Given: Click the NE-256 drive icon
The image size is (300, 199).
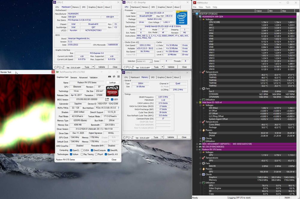Looking at the screenshot, I should pyautogui.click(x=200, y=147).
